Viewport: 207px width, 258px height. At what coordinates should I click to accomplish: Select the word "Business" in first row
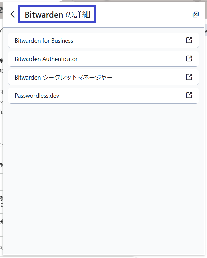(62, 41)
